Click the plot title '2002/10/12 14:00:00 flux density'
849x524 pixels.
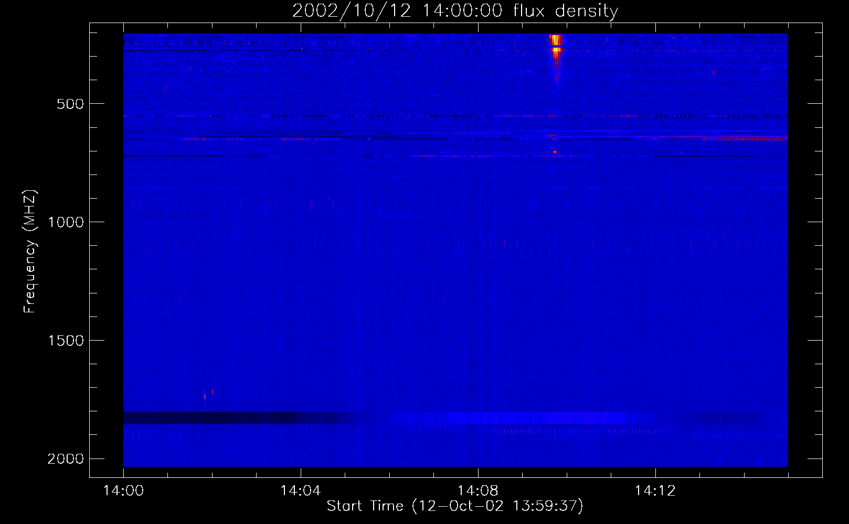coord(455,10)
